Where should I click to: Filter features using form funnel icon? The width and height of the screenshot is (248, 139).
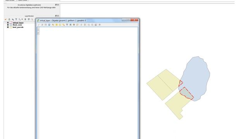click(67, 25)
